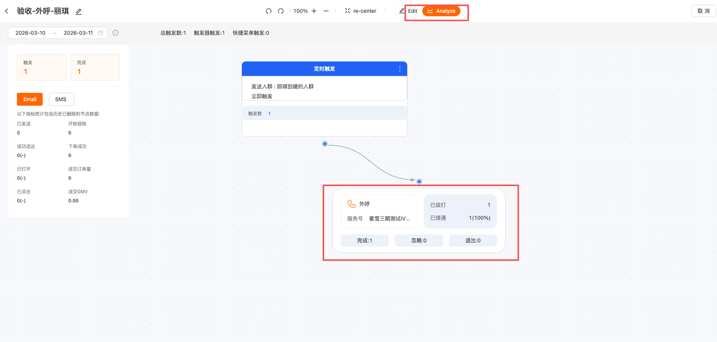
Task: Click the 触发 stat card
Action: [x=41, y=67]
